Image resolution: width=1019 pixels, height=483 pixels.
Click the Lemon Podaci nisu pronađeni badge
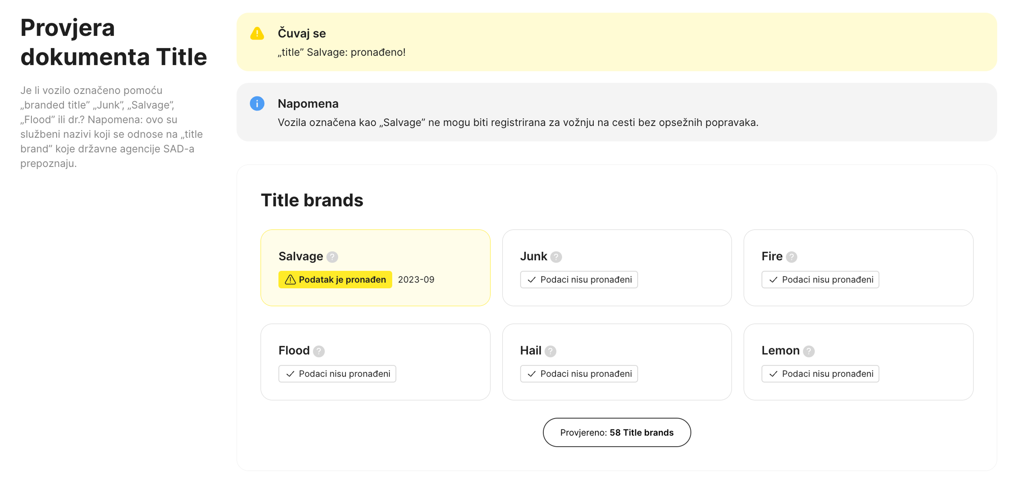coord(820,374)
